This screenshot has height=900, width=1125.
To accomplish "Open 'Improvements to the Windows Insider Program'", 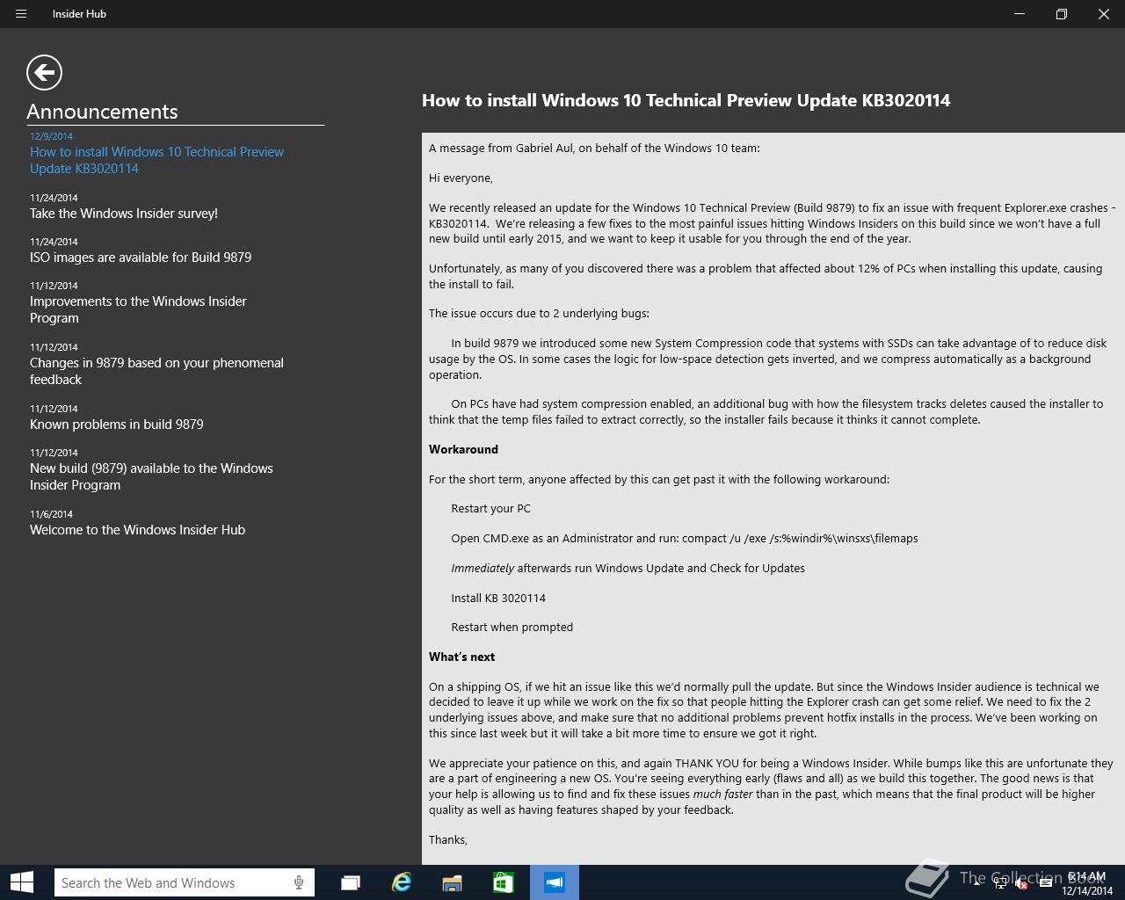I will pyautogui.click(x=138, y=309).
